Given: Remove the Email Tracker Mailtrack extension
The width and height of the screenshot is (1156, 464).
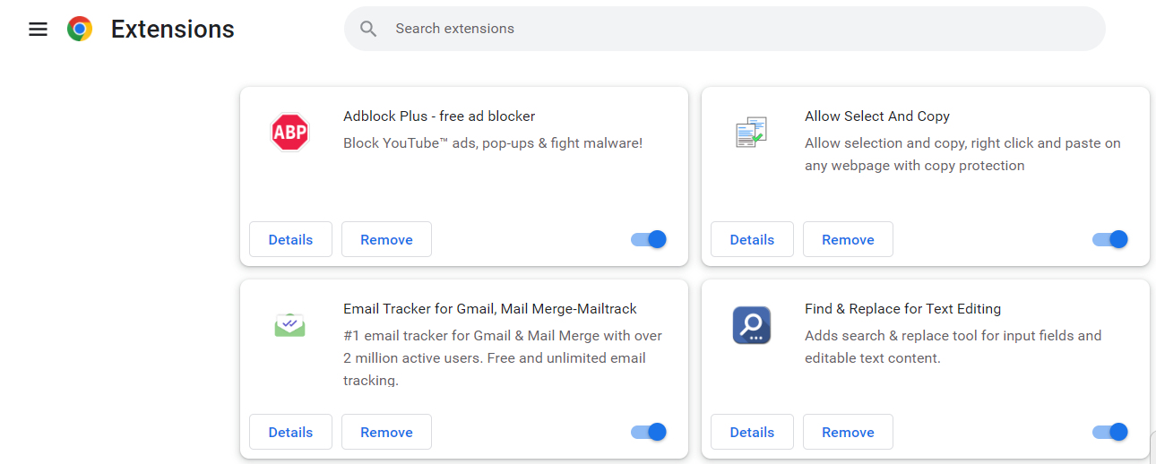Looking at the screenshot, I should point(386,432).
